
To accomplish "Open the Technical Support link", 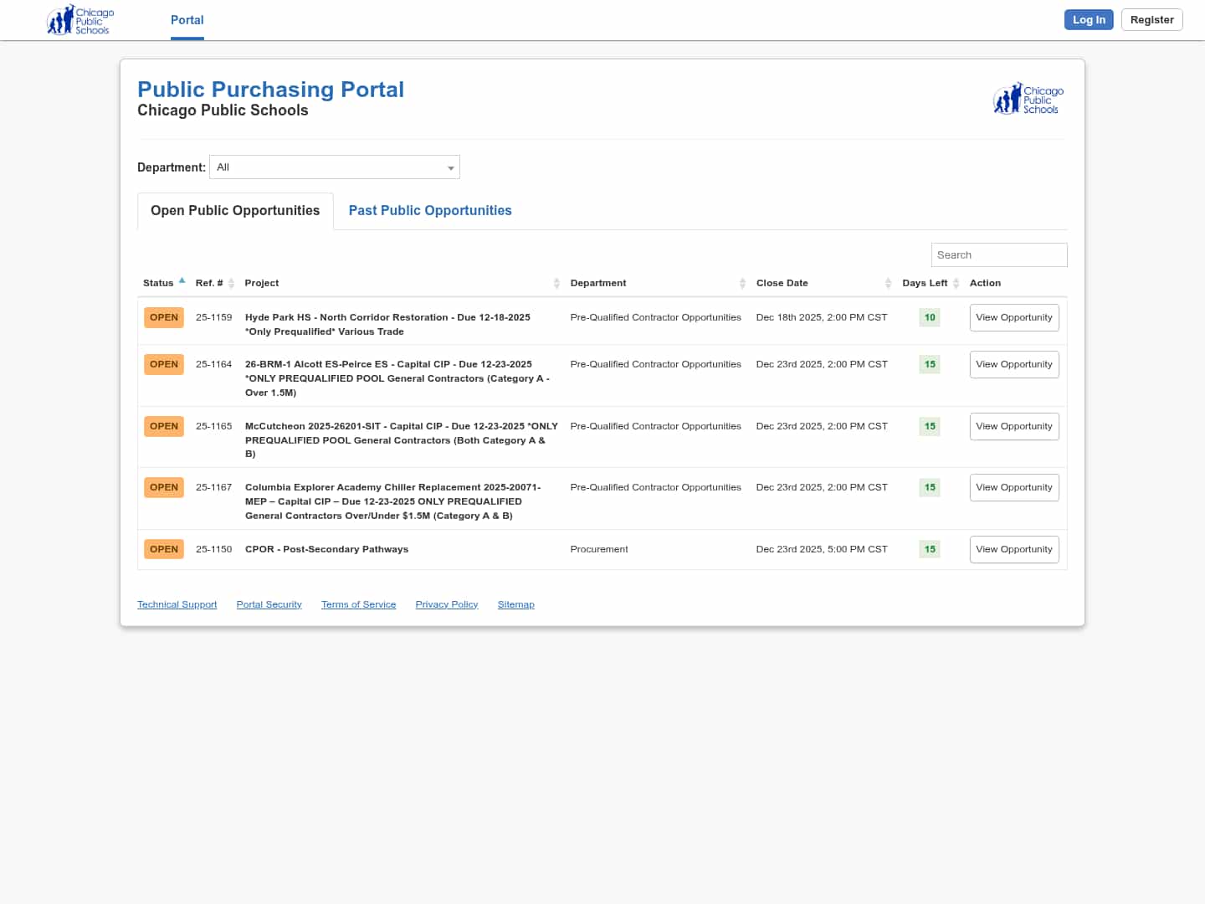I will click(x=177, y=604).
